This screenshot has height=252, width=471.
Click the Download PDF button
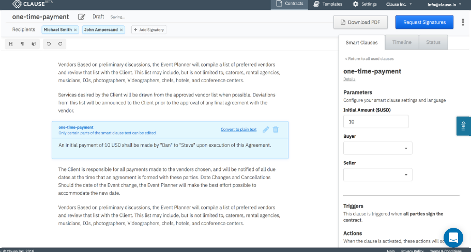pyautogui.click(x=360, y=22)
